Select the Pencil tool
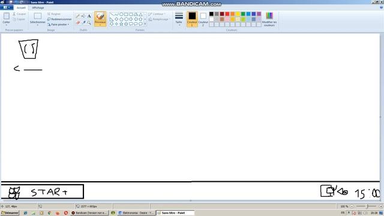The height and width of the screenshot is (216, 384). click(78, 16)
